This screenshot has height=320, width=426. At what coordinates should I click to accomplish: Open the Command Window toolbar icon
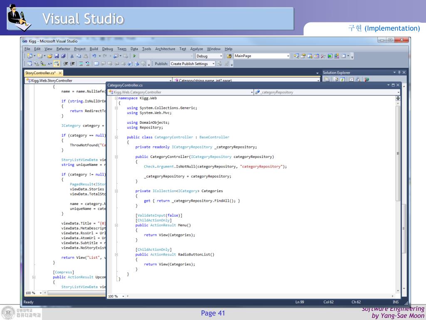tap(343, 56)
